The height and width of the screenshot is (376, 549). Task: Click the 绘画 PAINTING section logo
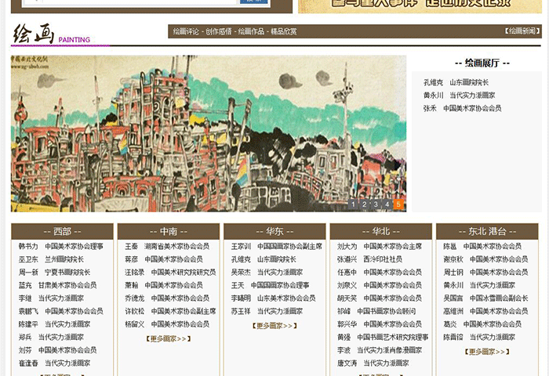[51, 34]
